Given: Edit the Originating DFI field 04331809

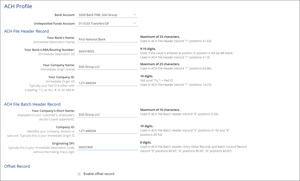Looking at the screenshot, I should click(x=107, y=147).
